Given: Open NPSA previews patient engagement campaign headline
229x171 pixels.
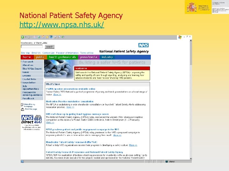Looking at the screenshot, I should click(x=82, y=130).
